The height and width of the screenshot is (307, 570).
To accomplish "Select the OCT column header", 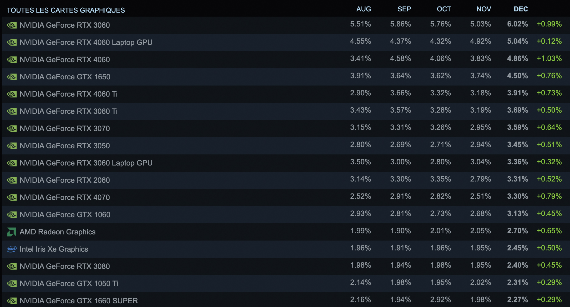I will click(x=444, y=9).
